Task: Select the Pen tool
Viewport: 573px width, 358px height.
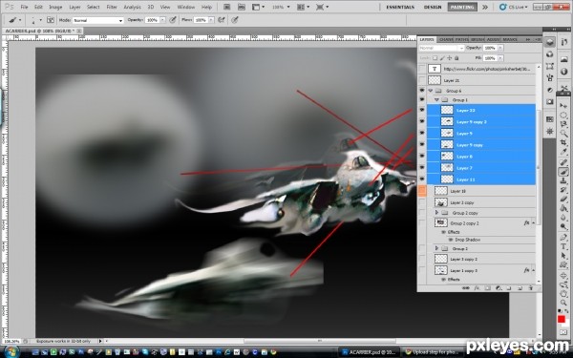Action: [x=563, y=237]
